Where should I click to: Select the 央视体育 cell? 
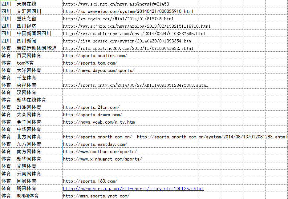click(x=39, y=85)
